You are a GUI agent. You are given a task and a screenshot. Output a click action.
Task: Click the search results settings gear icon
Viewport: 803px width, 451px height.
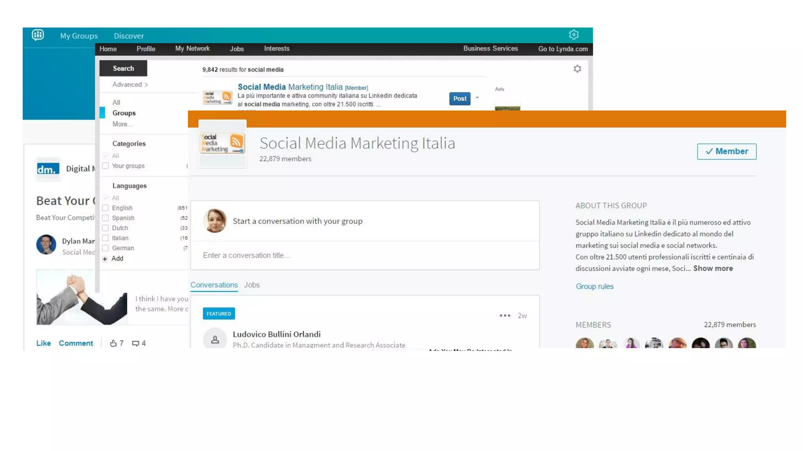[577, 69]
